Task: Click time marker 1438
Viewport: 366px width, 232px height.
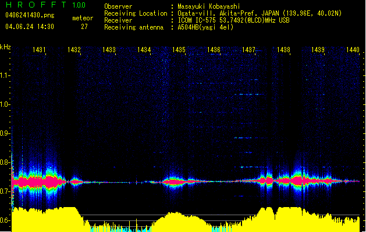Action: (283, 50)
